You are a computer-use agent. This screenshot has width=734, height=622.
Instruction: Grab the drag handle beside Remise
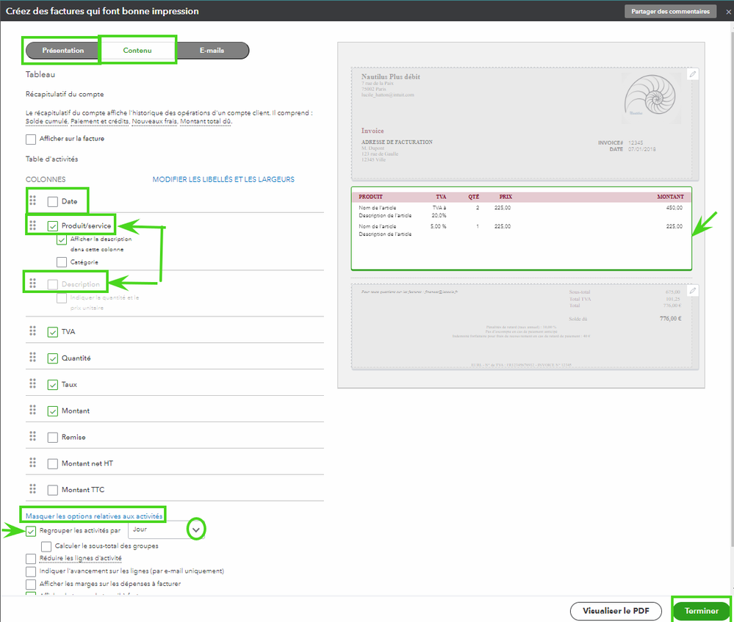click(x=33, y=436)
